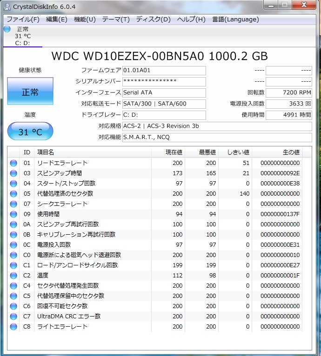321x356 pixels.
Task: Click the 7200 RPM rotation field
Action: [289, 92]
